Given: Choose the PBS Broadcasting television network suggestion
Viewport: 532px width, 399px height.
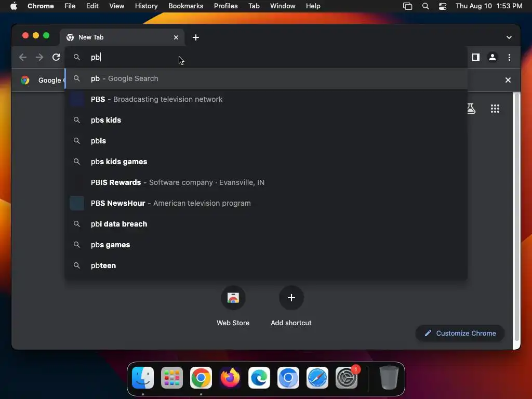Looking at the screenshot, I should [266, 99].
